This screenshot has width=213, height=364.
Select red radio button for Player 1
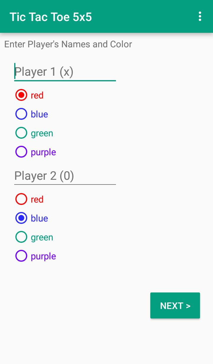[x=21, y=95]
